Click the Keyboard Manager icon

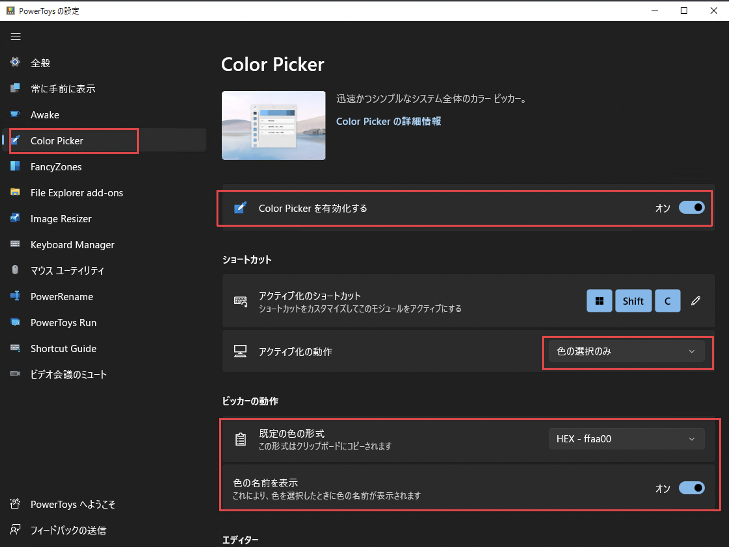coord(16,244)
